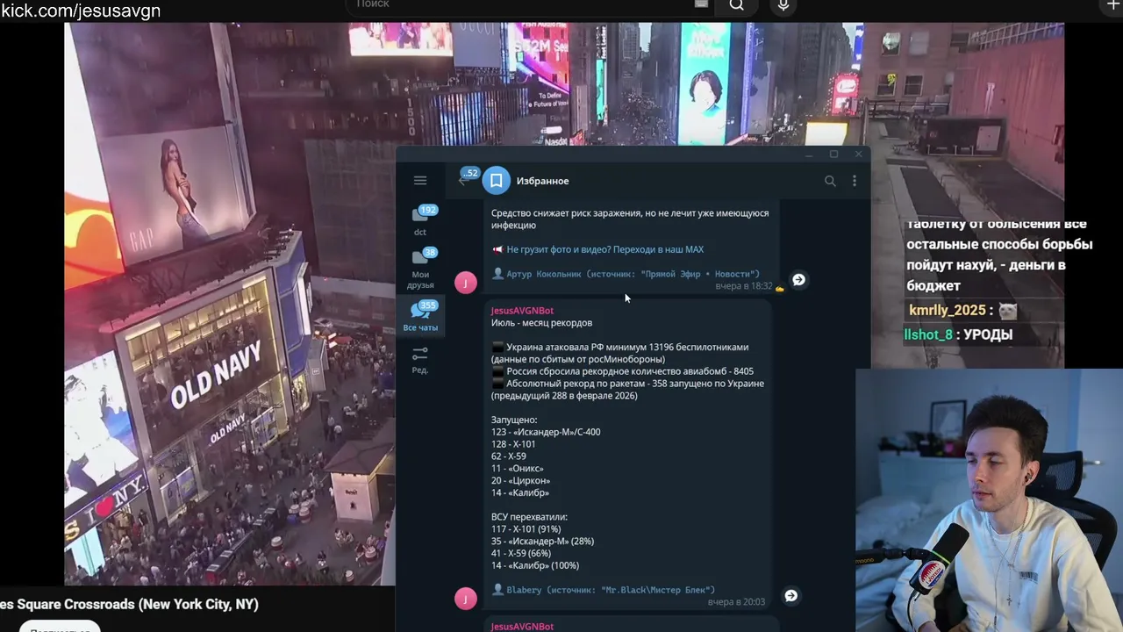Click the magnifier search button in the top bar
The height and width of the screenshot is (632, 1123).
pyautogui.click(x=737, y=5)
